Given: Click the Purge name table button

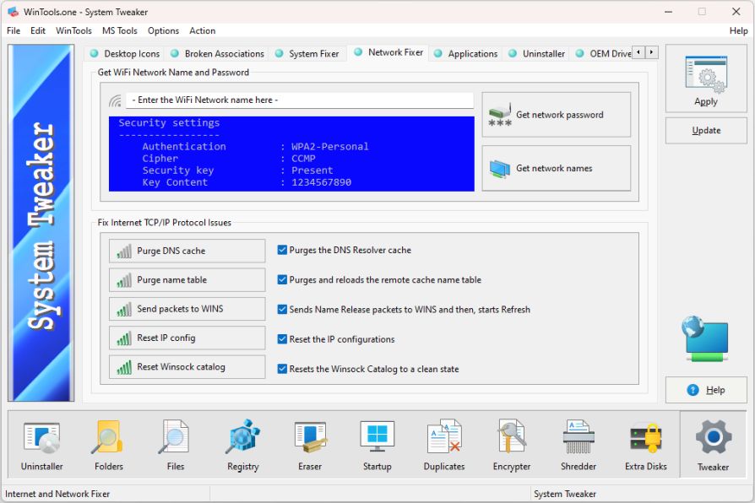Looking at the screenshot, I should [187, 279].
